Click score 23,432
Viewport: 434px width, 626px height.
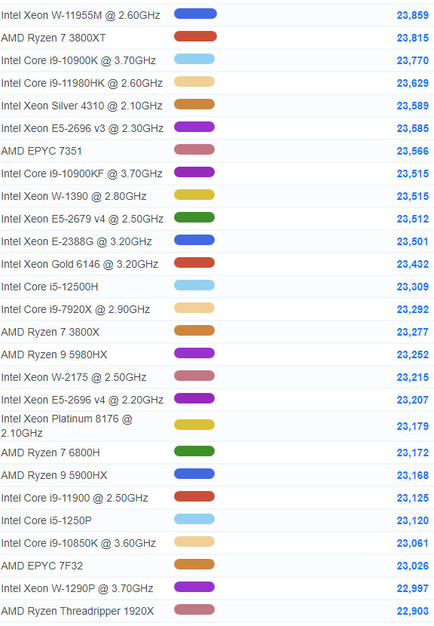[x=412, y=264]
